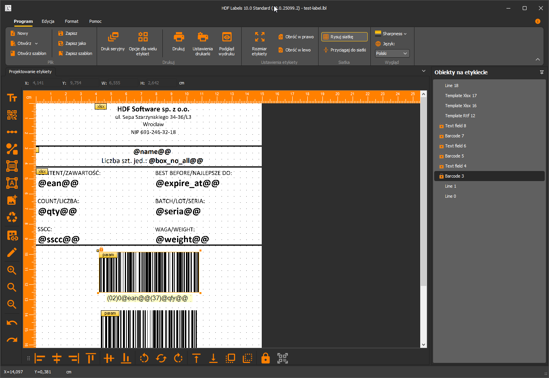Toggle the object lock
549x378 pixels.
pos(266,358)
